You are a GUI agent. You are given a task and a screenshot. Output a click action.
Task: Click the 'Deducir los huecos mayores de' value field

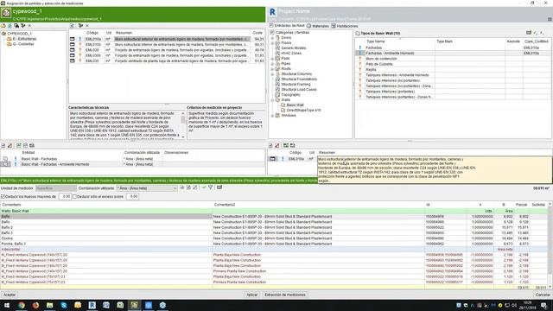click(x=65, y=196)
